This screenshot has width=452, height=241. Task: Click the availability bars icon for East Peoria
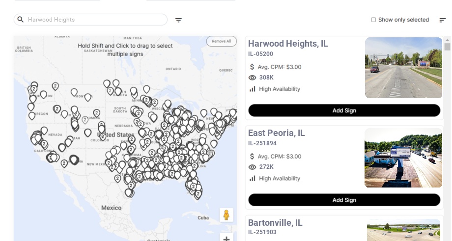click(253, 178)
